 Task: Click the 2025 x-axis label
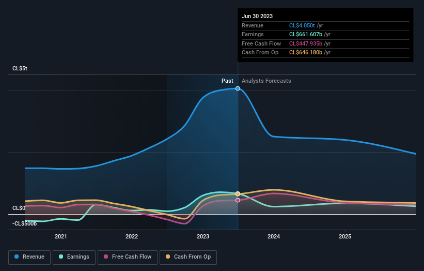coord(345,236)
